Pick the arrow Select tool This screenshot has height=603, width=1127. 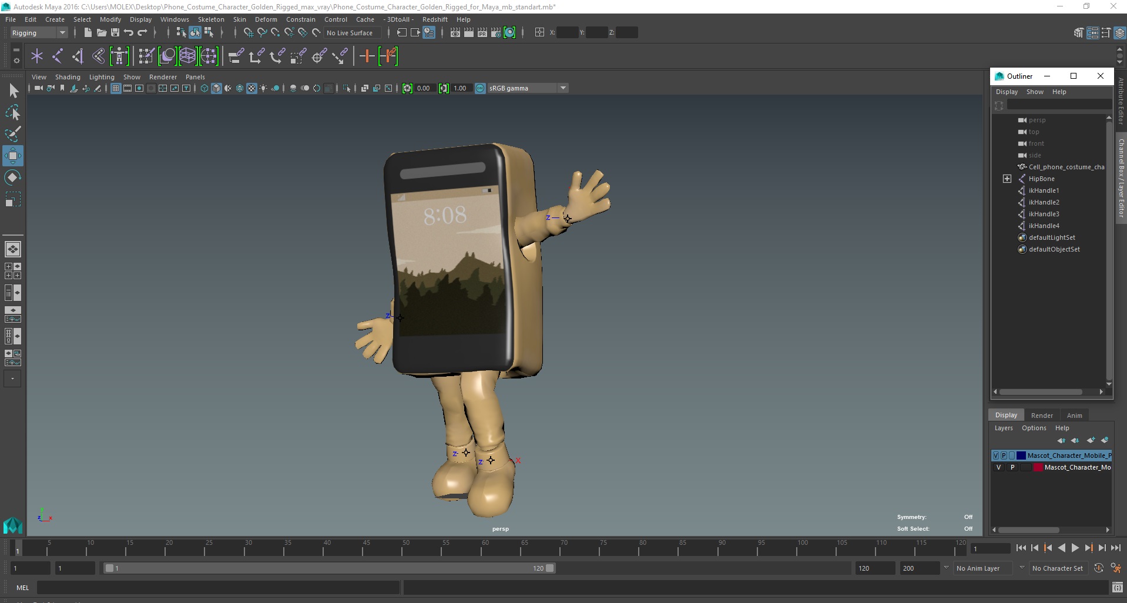point(13,91)
